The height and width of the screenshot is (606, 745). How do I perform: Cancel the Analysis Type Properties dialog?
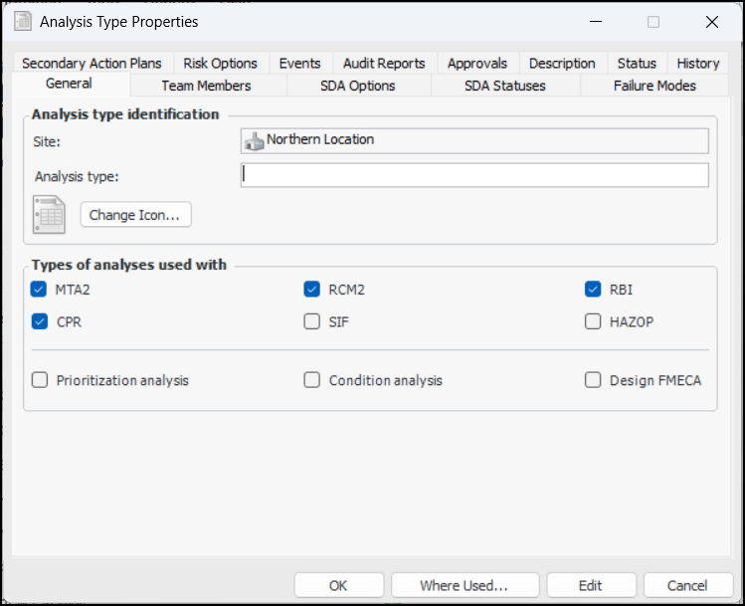687,585
